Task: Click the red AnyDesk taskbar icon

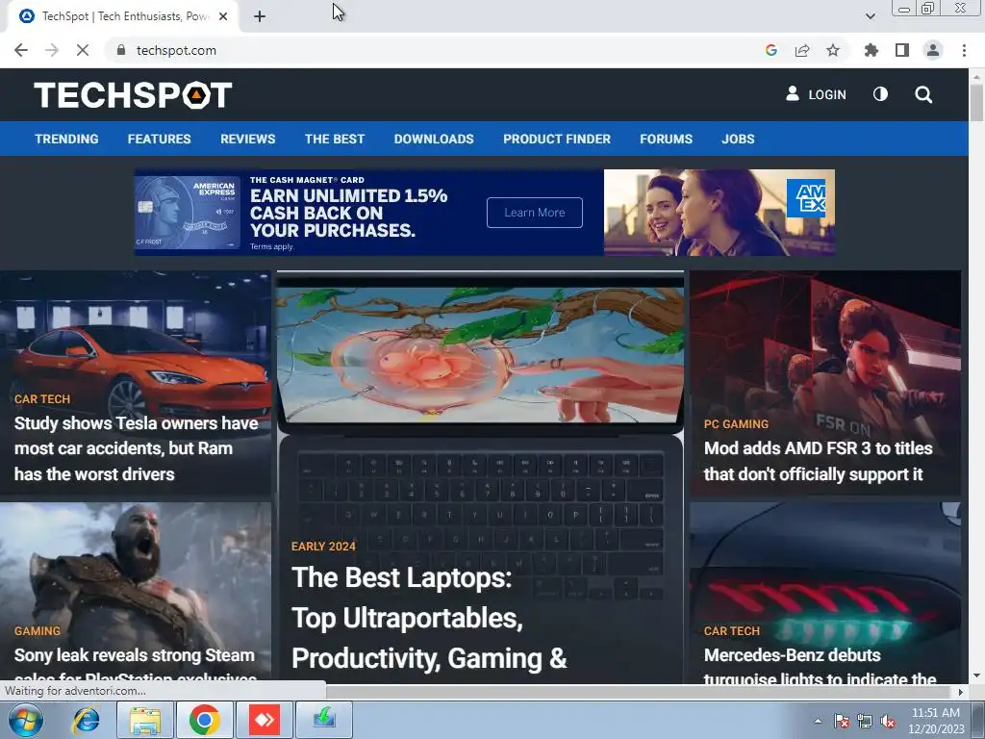Action: click(x=265, y=720)
